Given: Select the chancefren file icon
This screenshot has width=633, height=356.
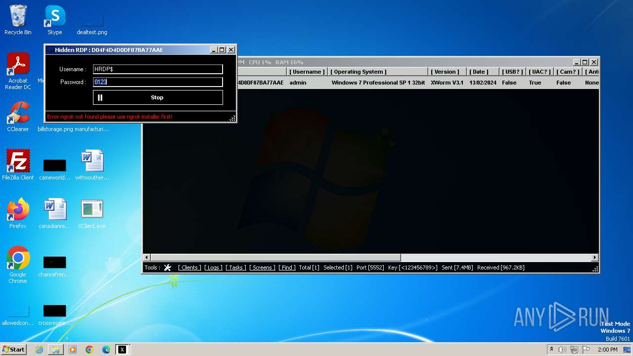Looking at the screenshot, I should click(x=54, y=266).
